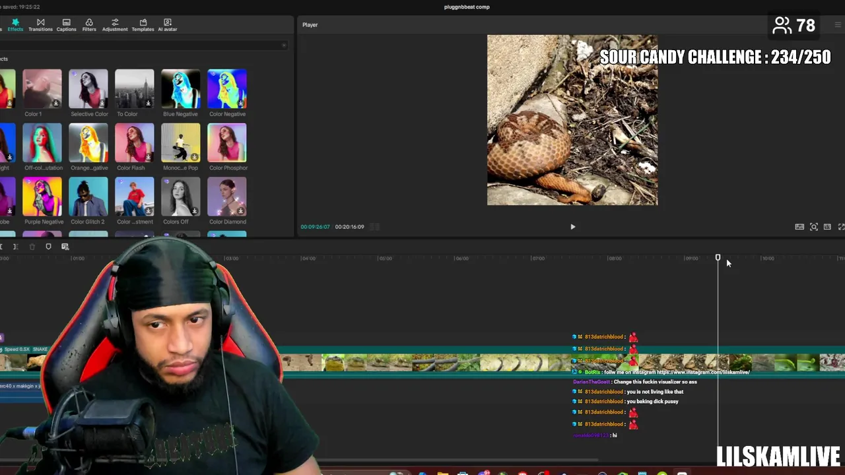The width and height of the screenshot is (845, 475).
Task: Download the Color 1 effect
Action: click(x=55, y=103)
